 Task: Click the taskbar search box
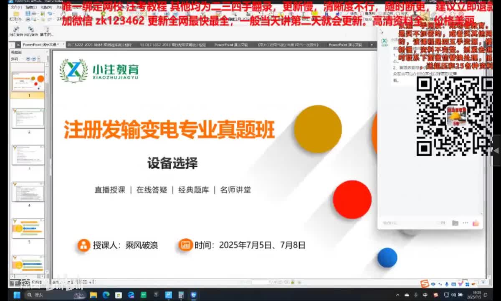55,295
